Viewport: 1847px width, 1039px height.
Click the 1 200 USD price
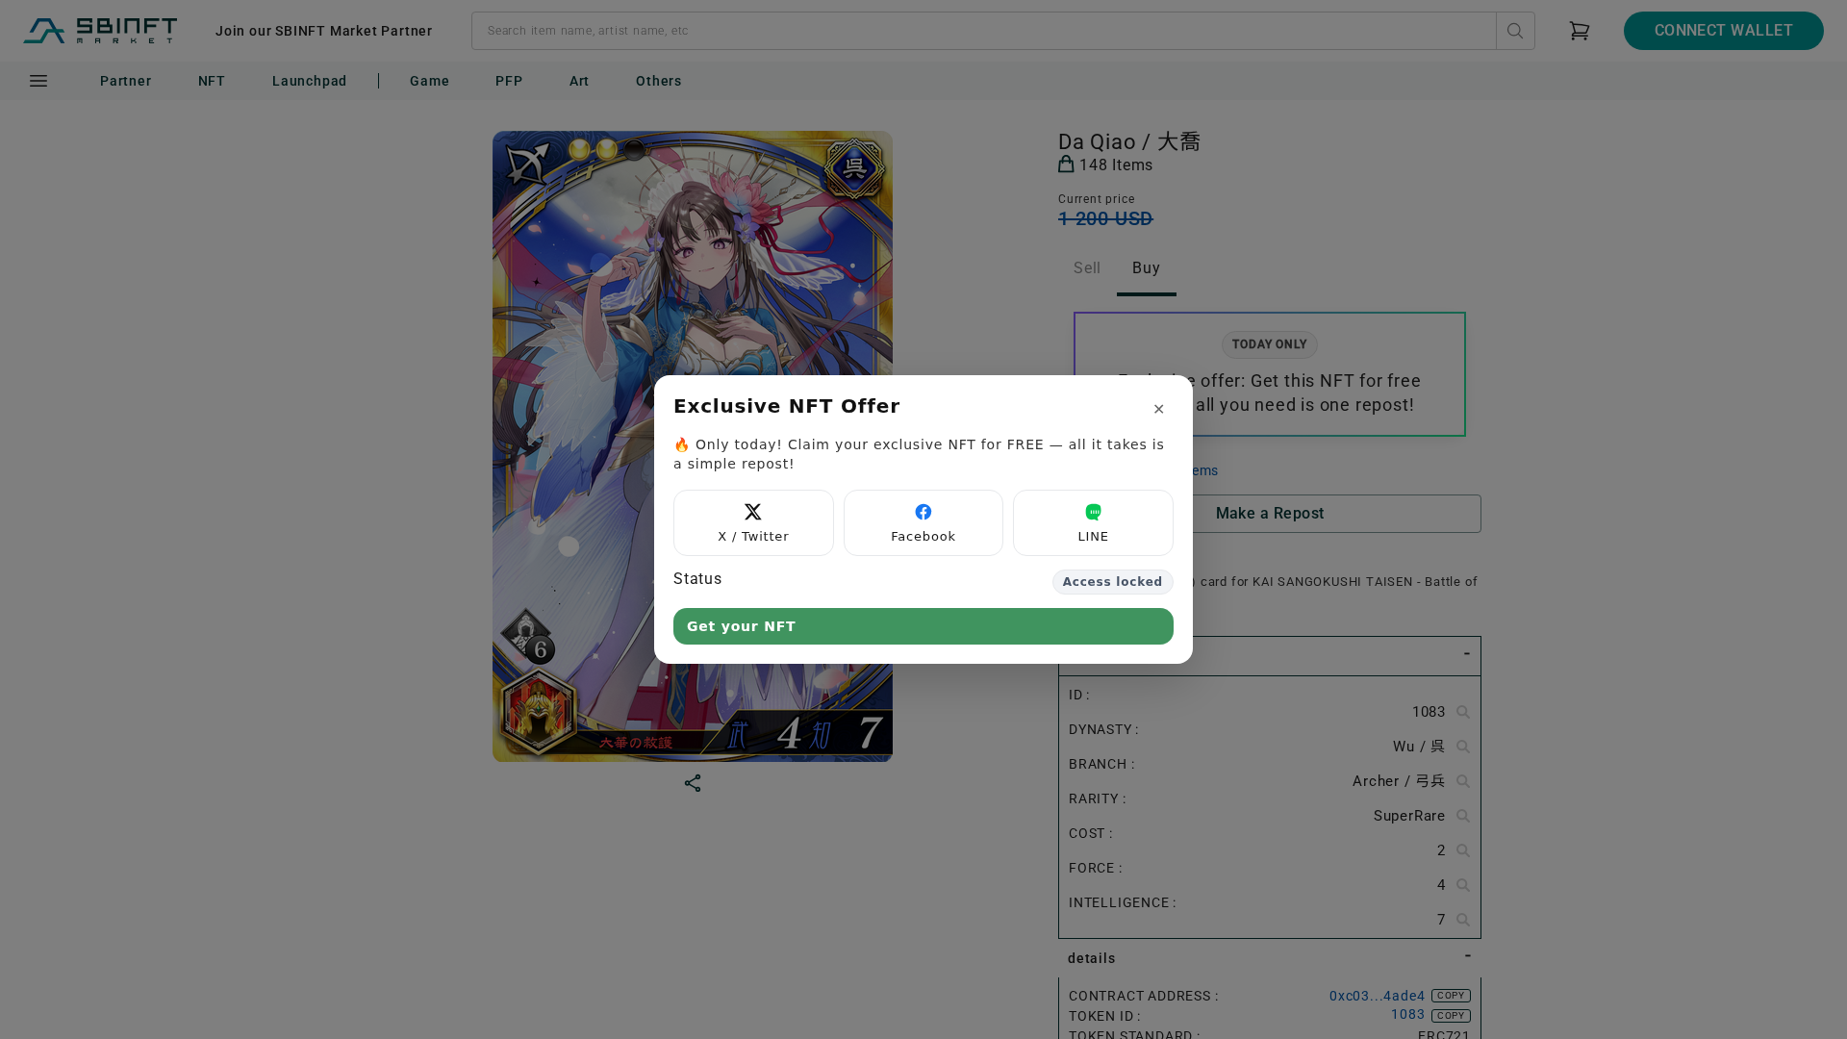click(1105, 219)
